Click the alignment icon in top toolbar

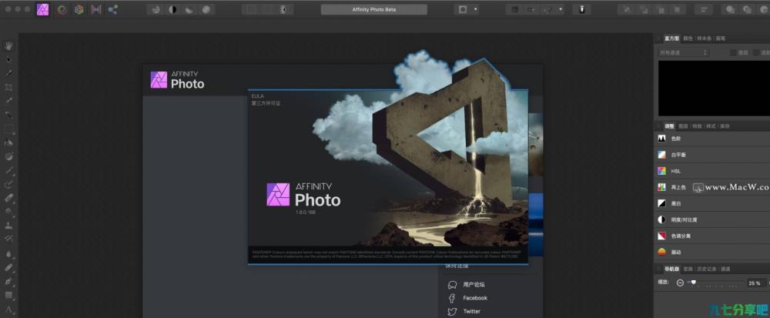pos(705,9)
